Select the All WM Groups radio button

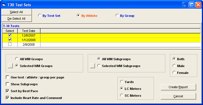17,59
